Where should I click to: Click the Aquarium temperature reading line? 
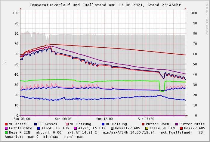pyautogui.click(x=44, y=137)
